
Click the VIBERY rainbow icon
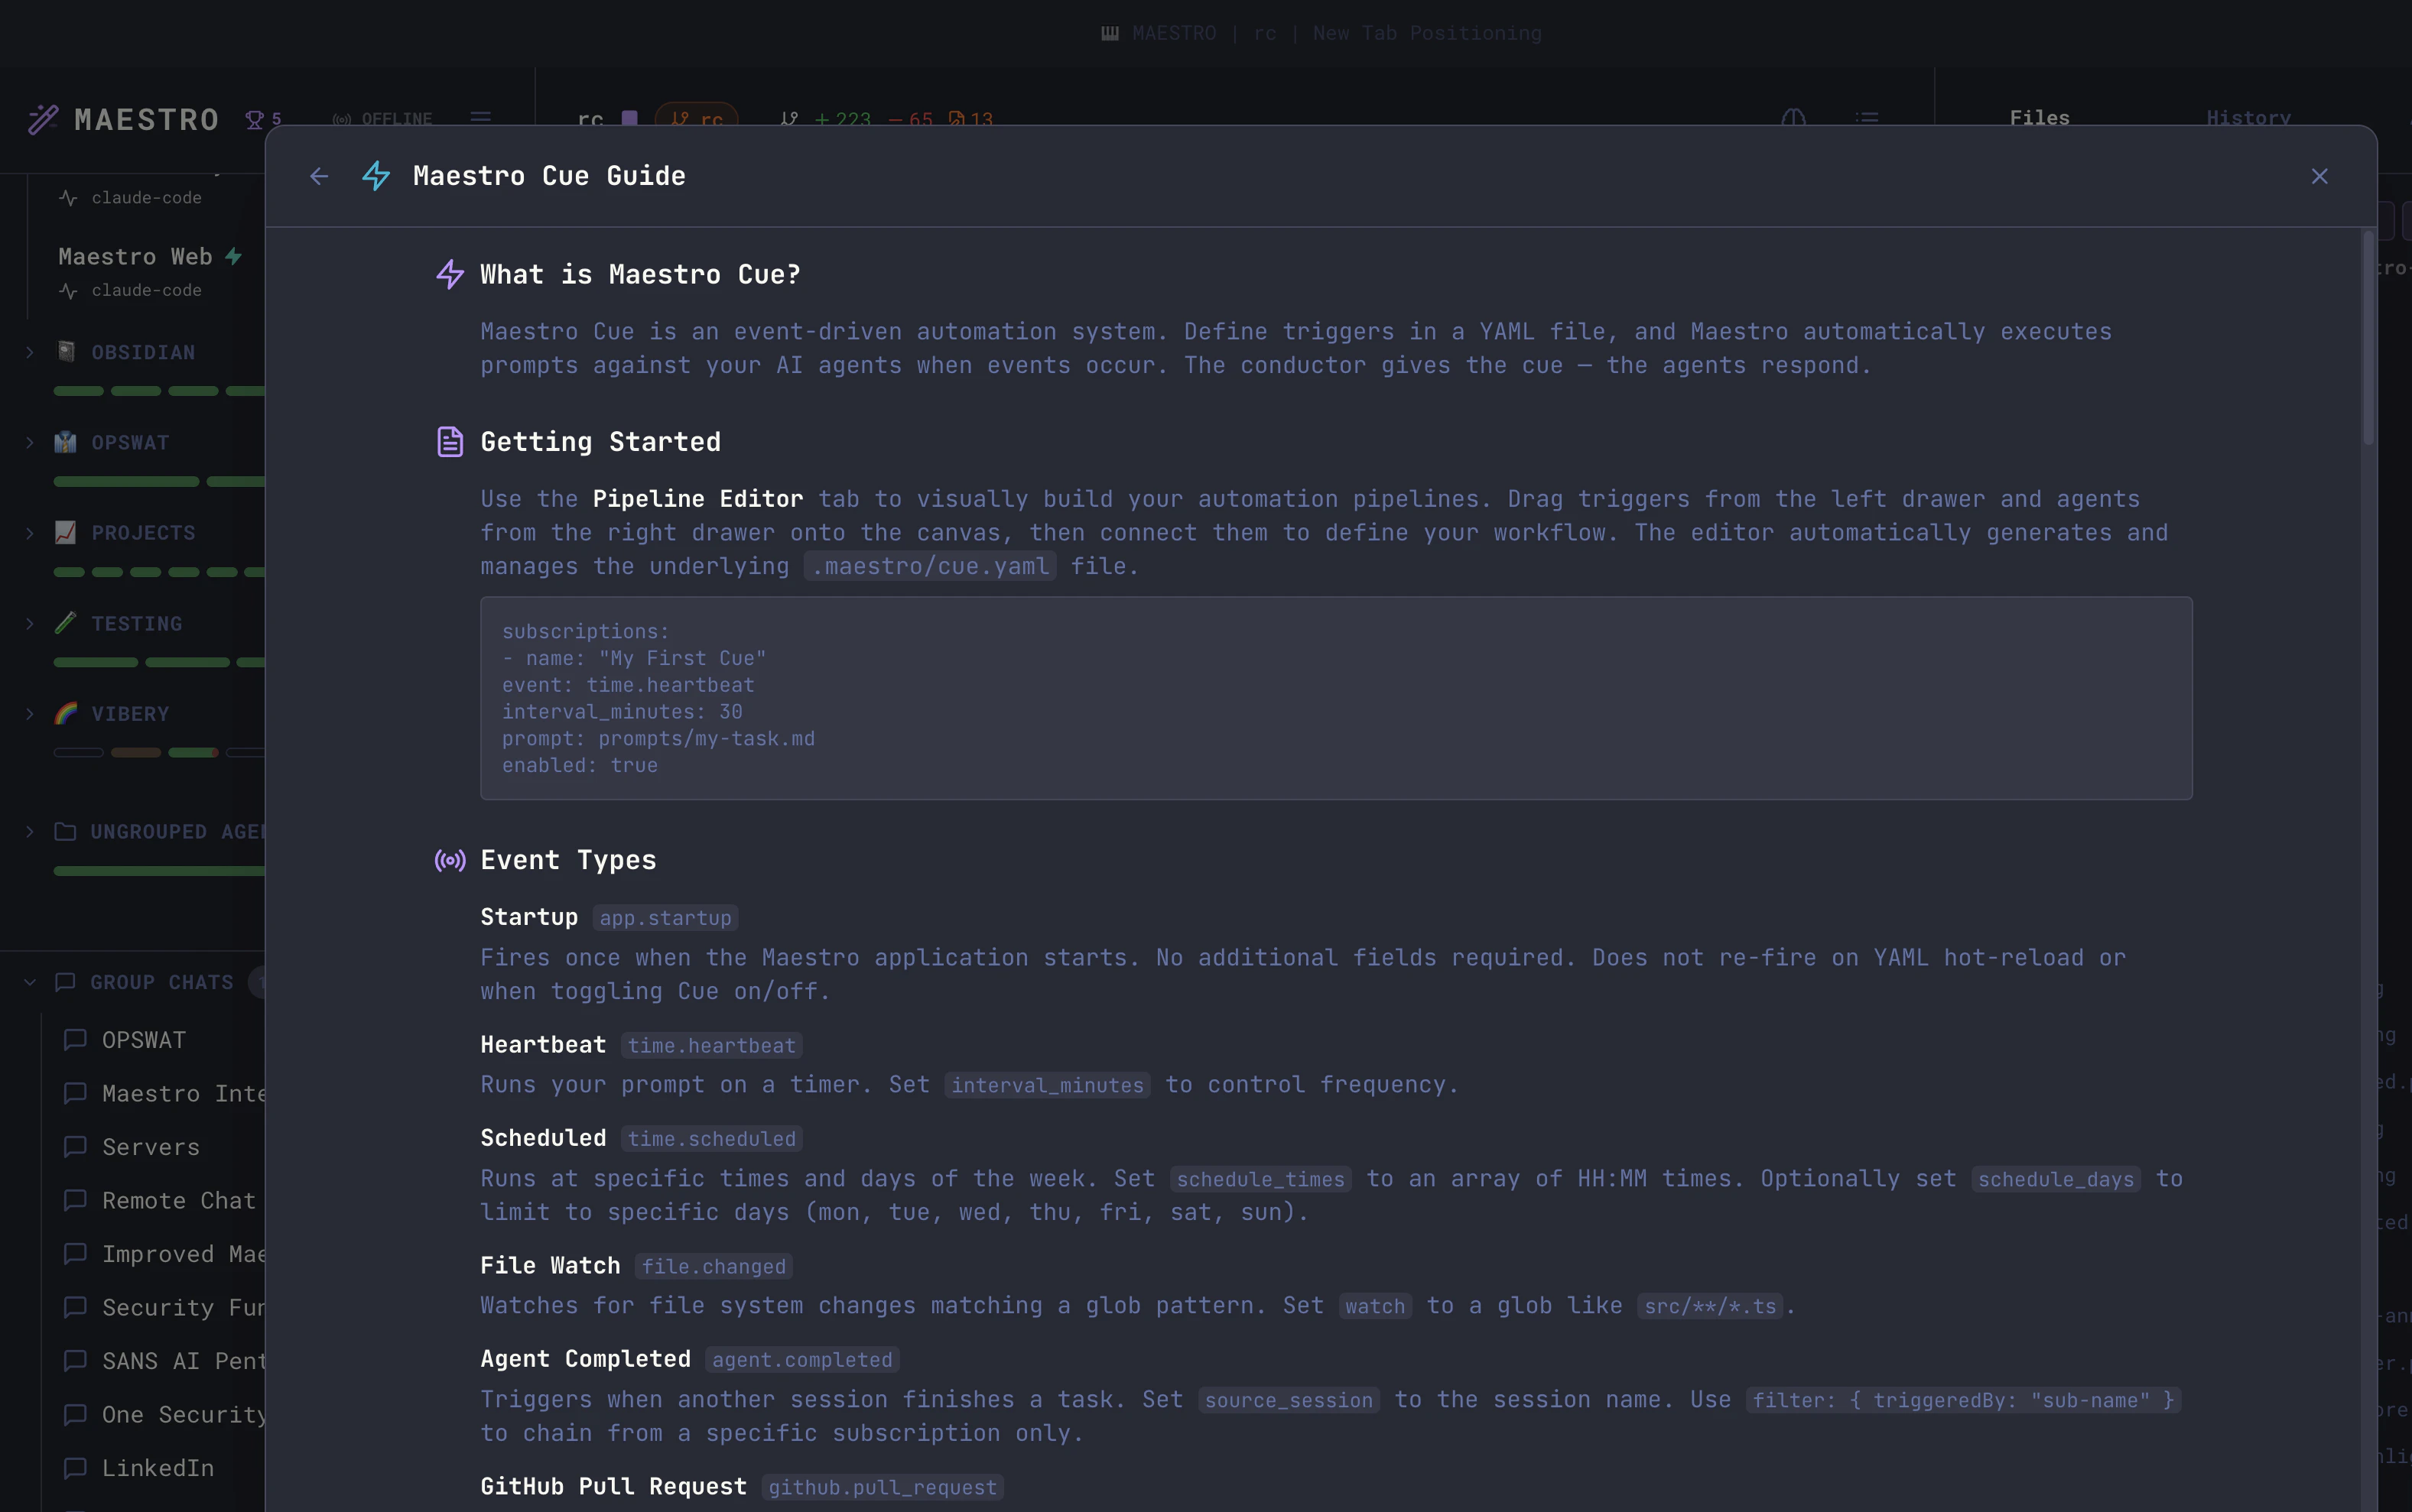coord(66,713)
